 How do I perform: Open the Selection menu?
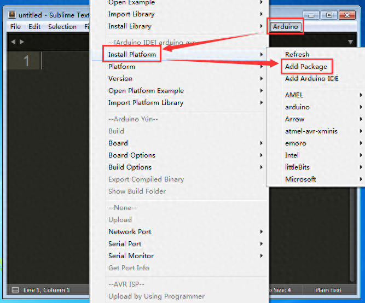(62, 27)
